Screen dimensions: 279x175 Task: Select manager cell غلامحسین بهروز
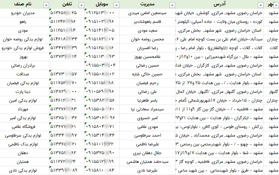[x=148, y=57]
